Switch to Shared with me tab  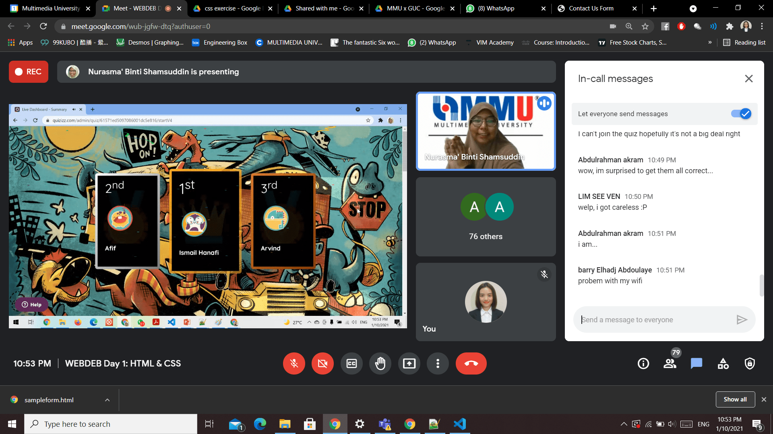coord(323,8)
